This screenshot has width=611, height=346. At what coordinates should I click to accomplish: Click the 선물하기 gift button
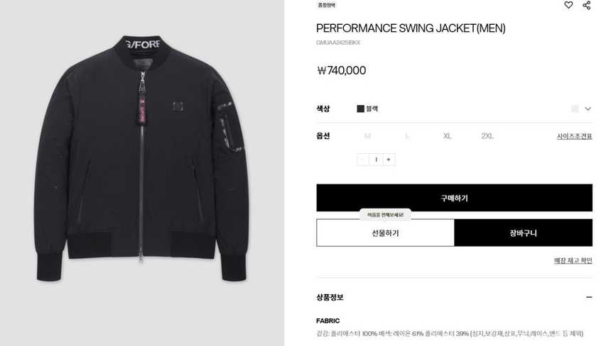pyautogui.click(x=385, y=233)
